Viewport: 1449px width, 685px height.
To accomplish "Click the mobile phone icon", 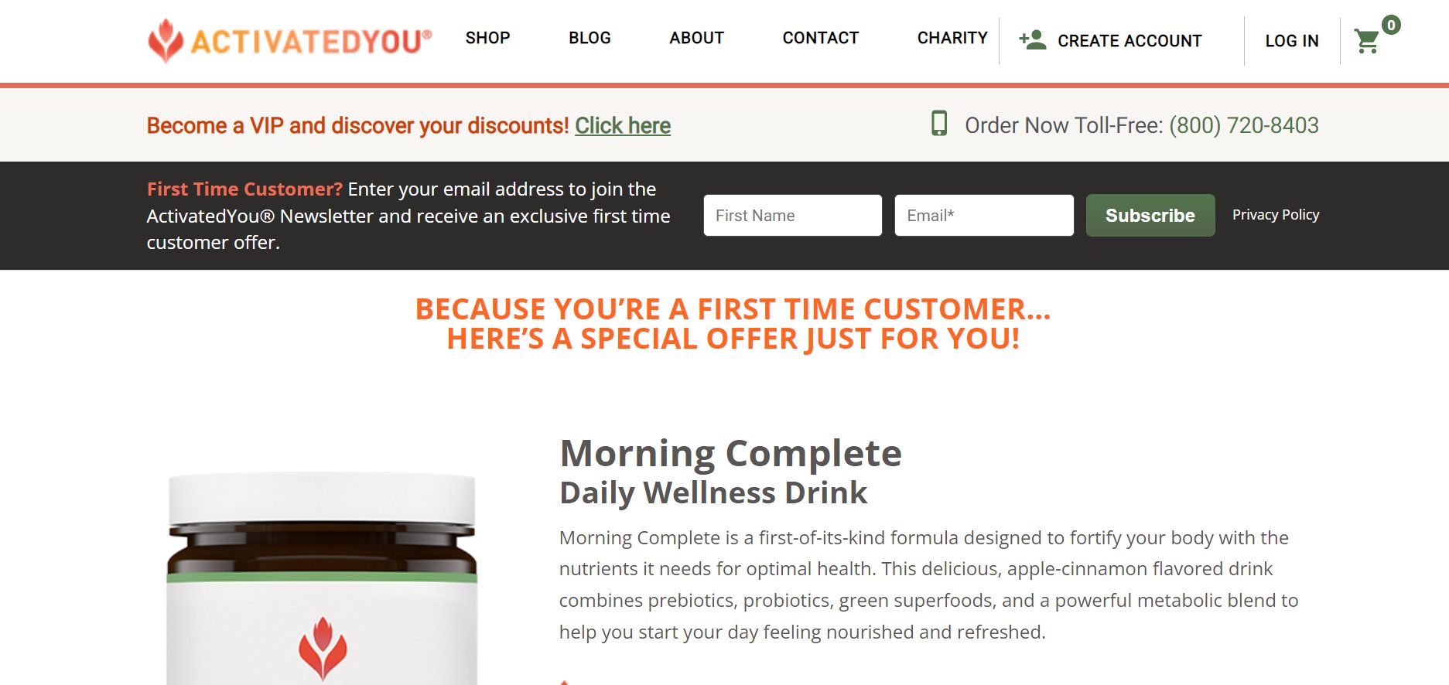I will (x=939, y=124).
